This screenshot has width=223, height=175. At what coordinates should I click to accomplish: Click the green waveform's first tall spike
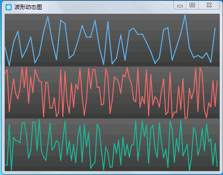pos(10,125)
